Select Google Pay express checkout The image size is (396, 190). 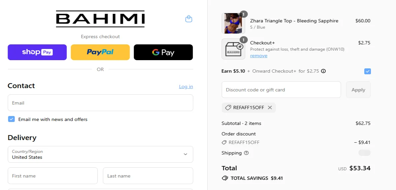click(x=163, y=52)
